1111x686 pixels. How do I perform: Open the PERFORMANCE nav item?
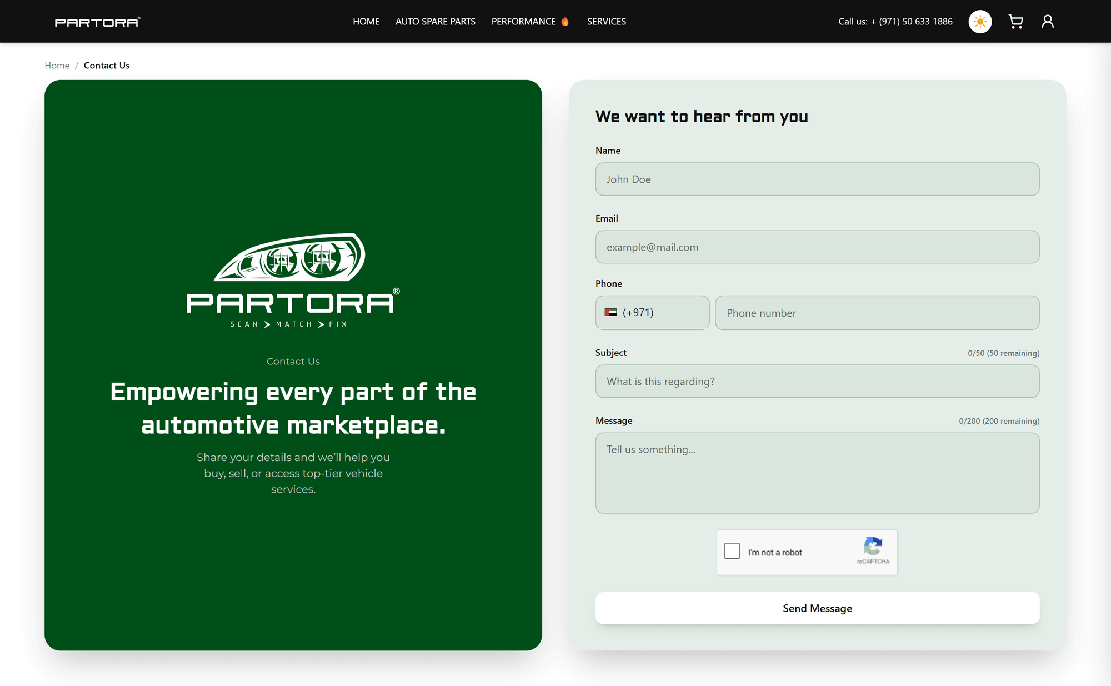524,22
